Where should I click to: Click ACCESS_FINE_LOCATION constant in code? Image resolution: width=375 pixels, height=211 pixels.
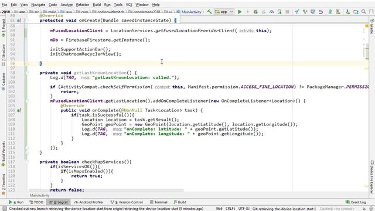pyautogui.click(x=267, y=87)
